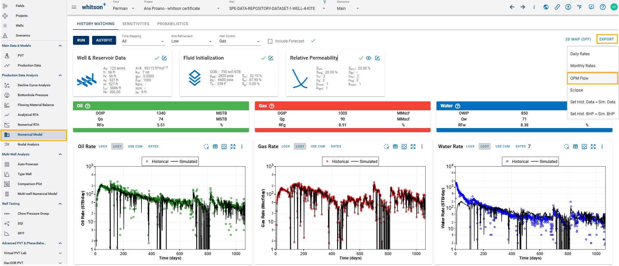Image resolution: width=619 pixels, height=266 pixels.
Task: Open the Grid Refinement dropdown
Action: tap(192, 41)
